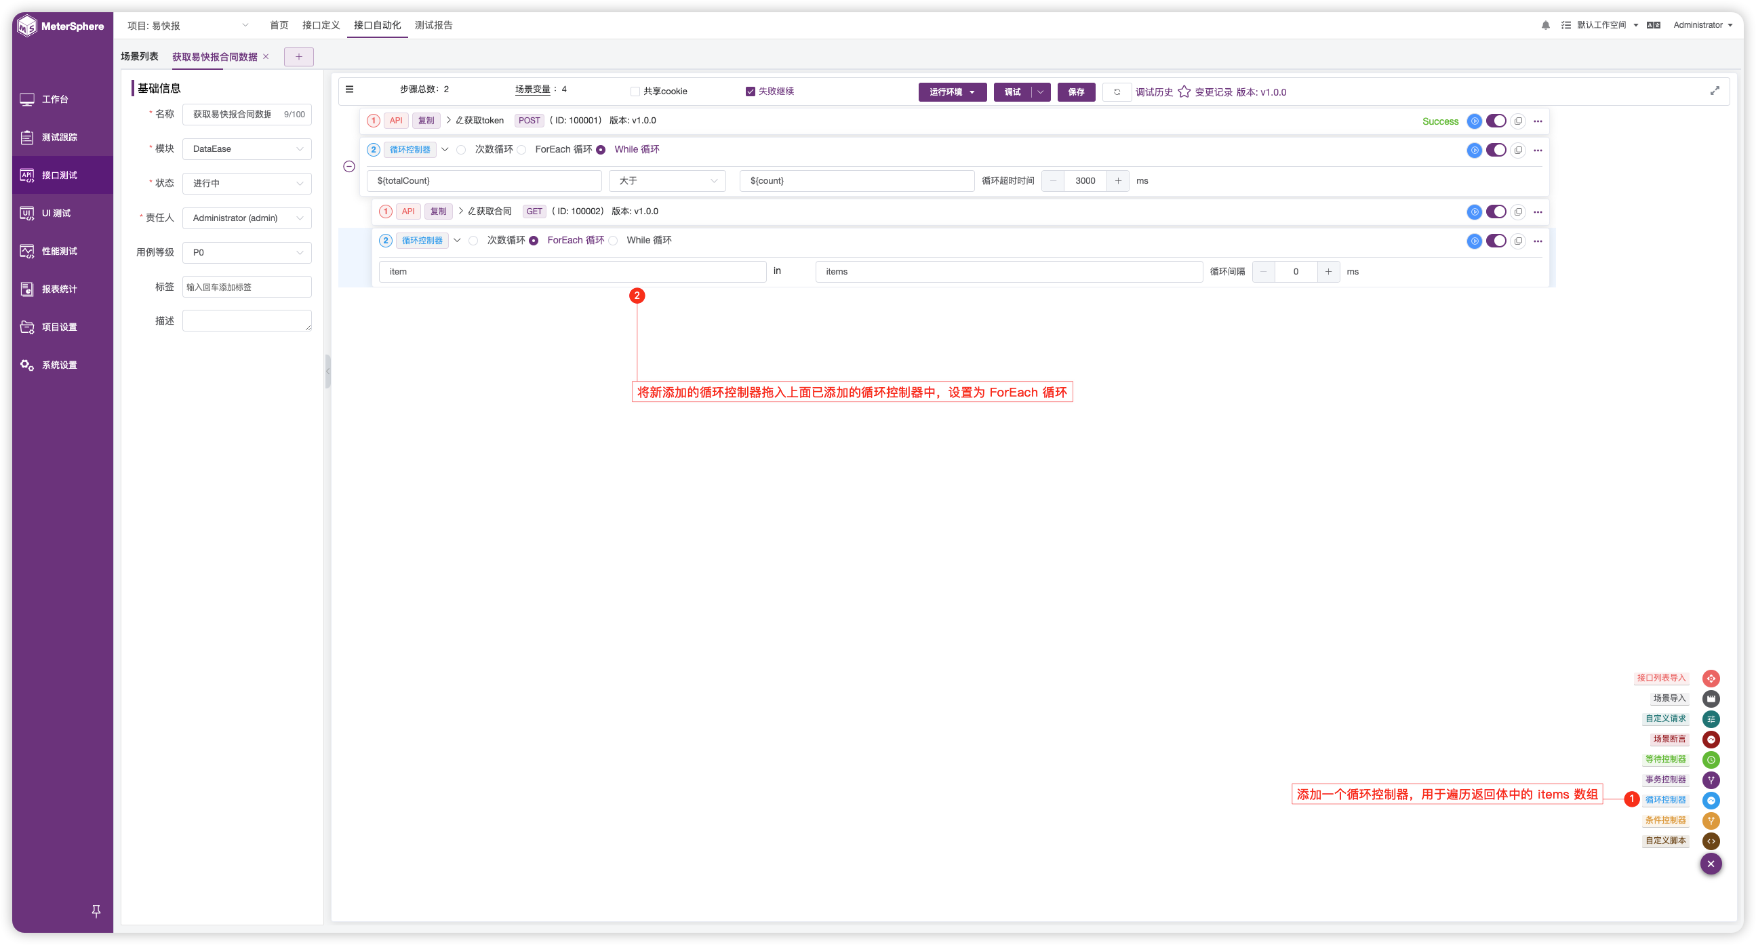Expand the 运行环境 dropdown
Screen dimensions: 1756x945
point(953,92)
